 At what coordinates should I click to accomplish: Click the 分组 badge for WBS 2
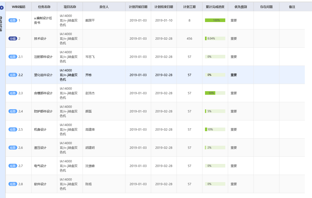13,38
